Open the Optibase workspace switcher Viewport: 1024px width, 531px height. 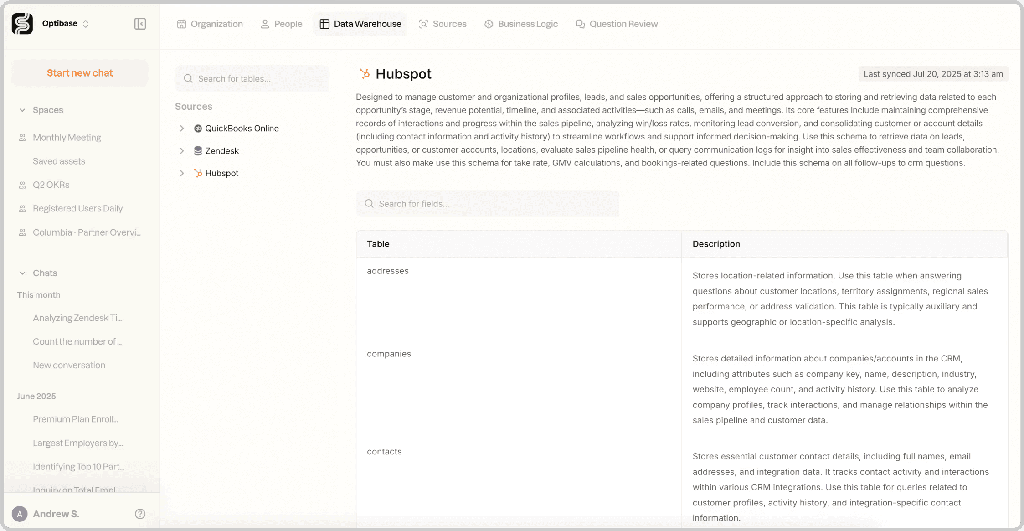click(x=65, y=24)
